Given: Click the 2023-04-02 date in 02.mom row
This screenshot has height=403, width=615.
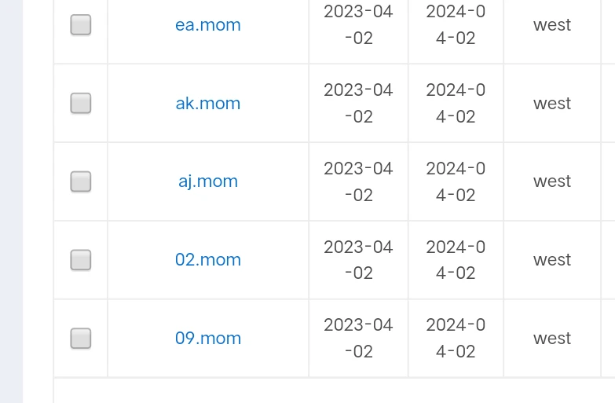Looking at the screenshot, I should 358,260.
